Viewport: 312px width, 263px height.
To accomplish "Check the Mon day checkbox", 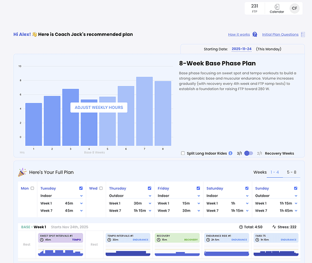I will click(32, 188).
